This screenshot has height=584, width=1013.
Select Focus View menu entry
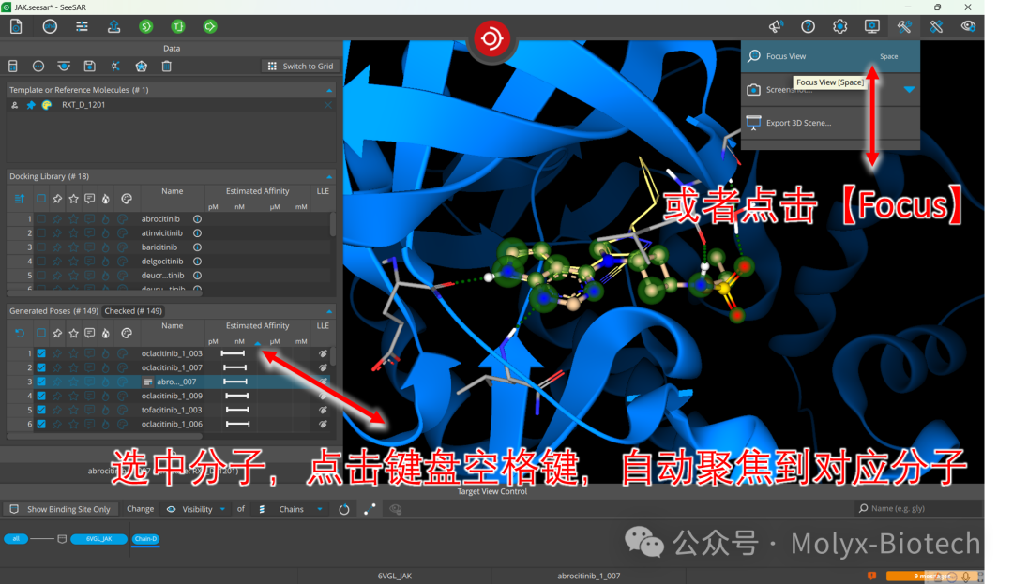pyautogui.click(x=830, y=57)
